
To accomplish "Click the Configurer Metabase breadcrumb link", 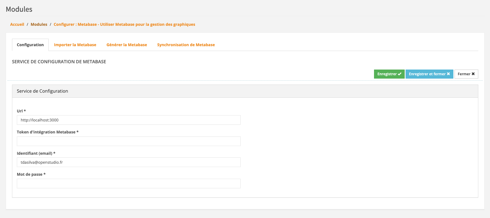I will pos(124,24).
